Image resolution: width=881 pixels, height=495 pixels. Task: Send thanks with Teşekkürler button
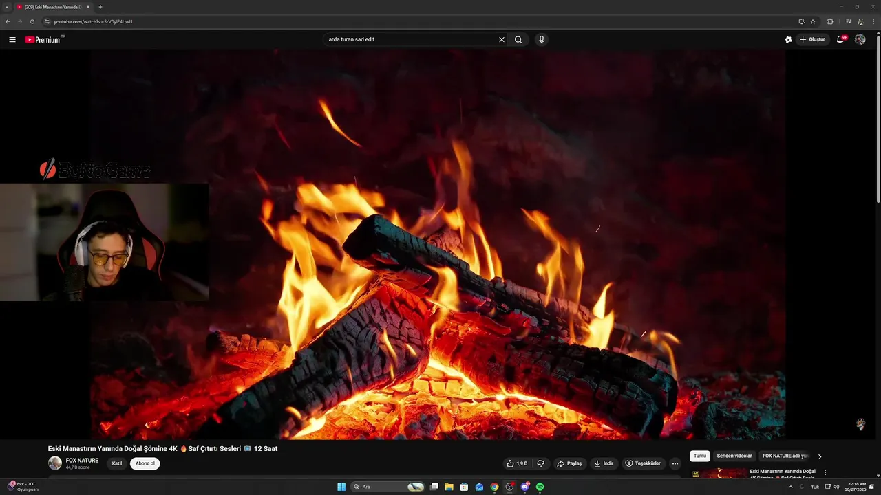click(643, 463)
